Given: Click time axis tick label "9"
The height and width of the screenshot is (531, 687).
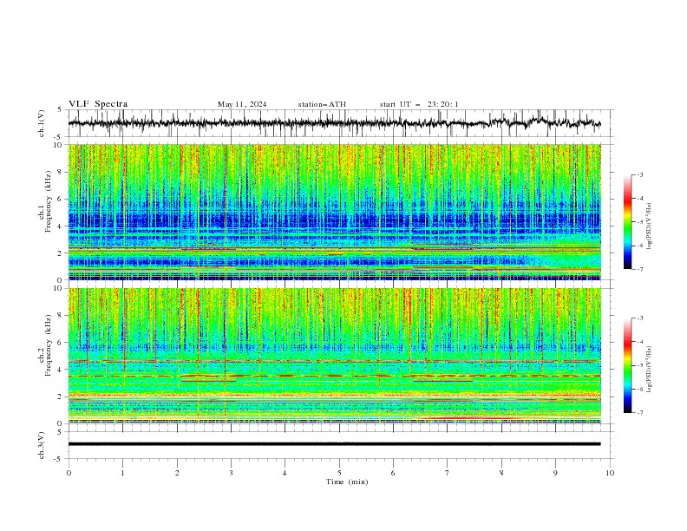Looking at the screenshot, I should pyautogui.click(x=555, y=473).
